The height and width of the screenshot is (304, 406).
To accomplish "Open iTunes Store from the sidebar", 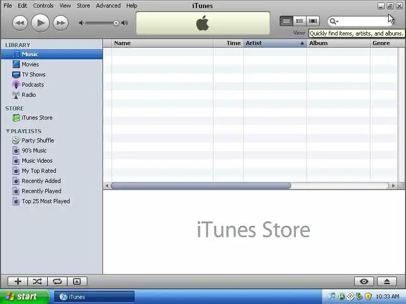I will pyautogui.click(x=37, y=118).
